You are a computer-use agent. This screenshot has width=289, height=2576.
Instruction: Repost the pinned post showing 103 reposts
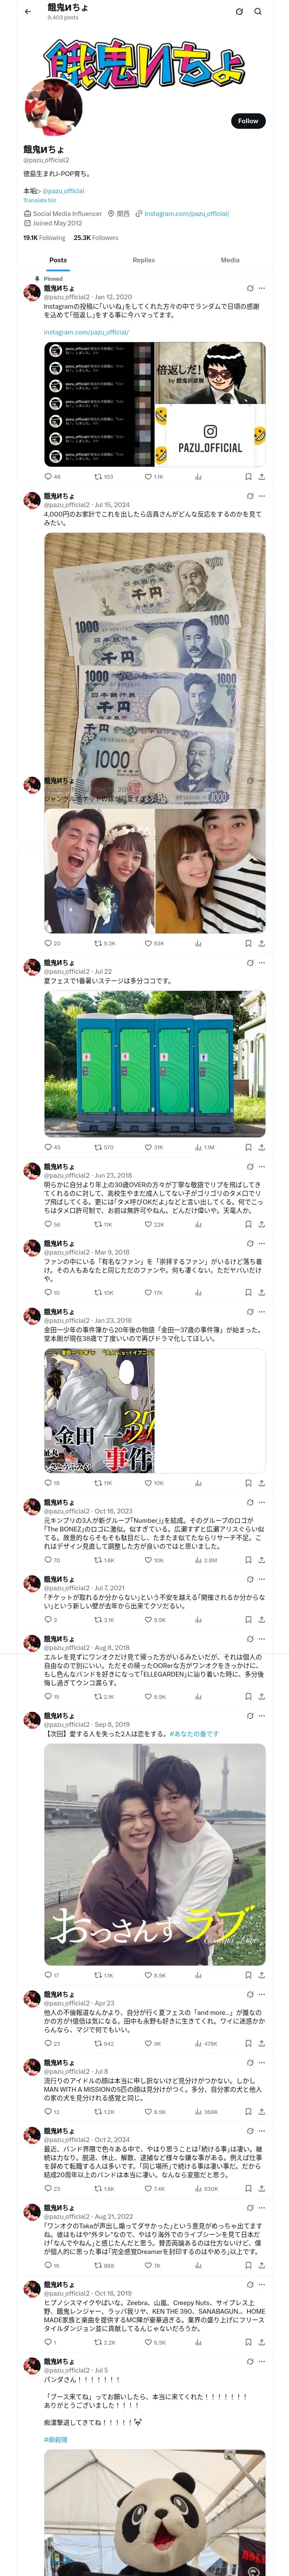(x=104, y=477)
